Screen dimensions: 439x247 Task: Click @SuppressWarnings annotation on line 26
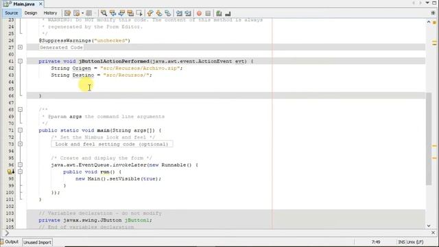(64, 40)
